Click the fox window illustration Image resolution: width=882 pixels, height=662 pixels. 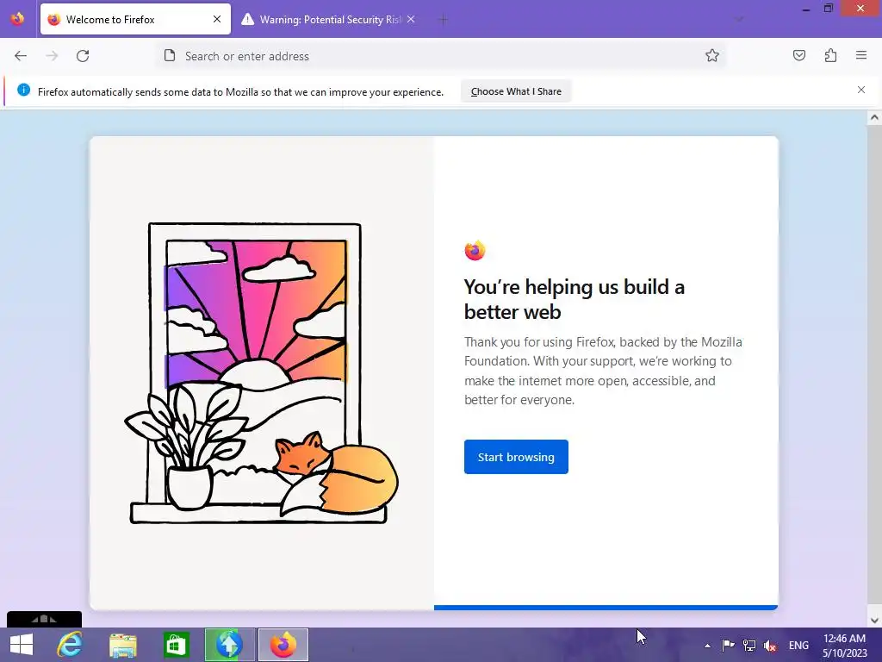pos(262,374)
